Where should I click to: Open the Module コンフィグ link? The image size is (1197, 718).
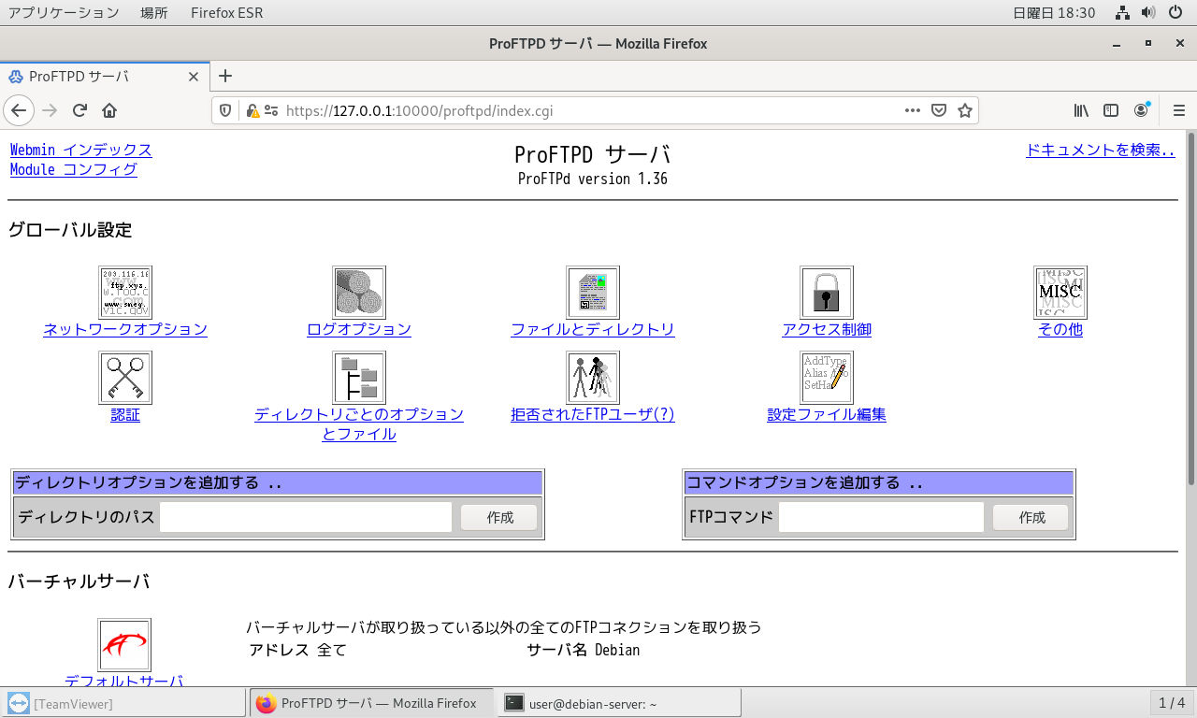click(x=73, y=169)
